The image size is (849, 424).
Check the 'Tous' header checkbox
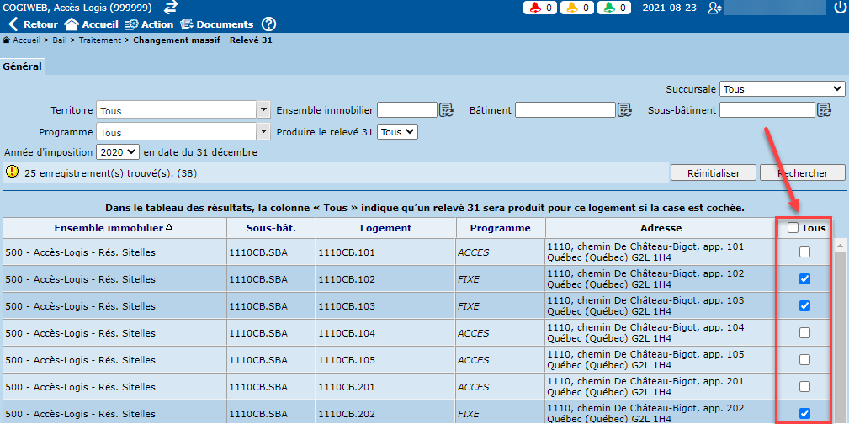pos(793,227)
